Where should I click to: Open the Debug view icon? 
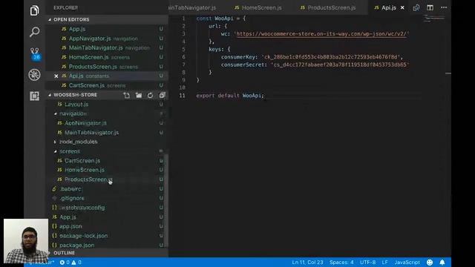(35, 75)
